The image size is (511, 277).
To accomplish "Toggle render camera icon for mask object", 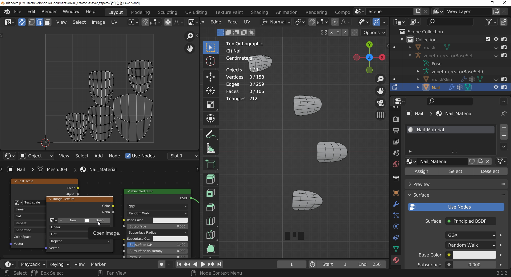I will click(504, 47).
